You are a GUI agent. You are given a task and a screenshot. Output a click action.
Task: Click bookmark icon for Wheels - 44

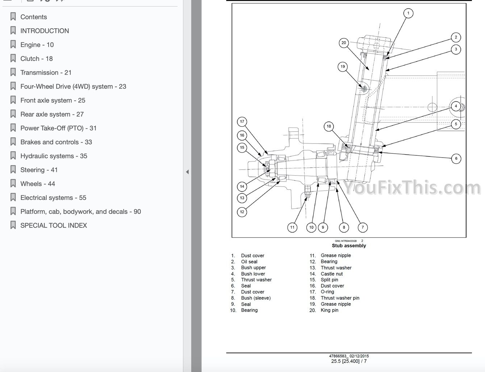click(x=13, y=184)
